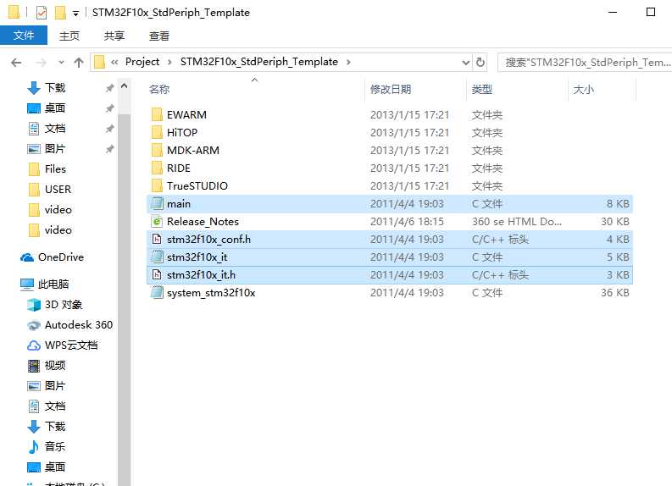Click the forward navigation arrow
The image size is (672, 486).
42,63
